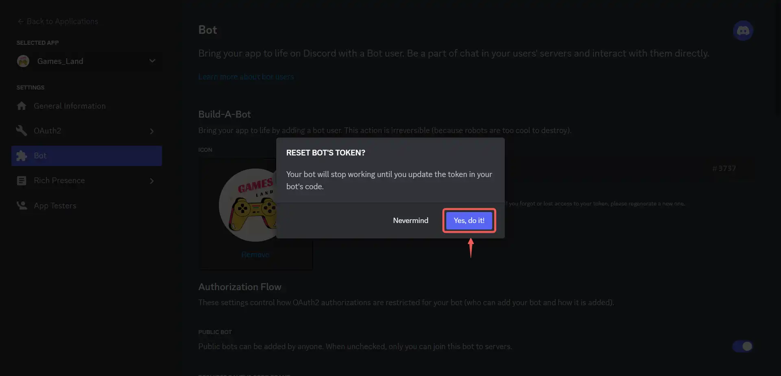Screen dimensions: 781x376
Task: Open the Games_Land app selector dropdown
Action: (x=87, y=61)
